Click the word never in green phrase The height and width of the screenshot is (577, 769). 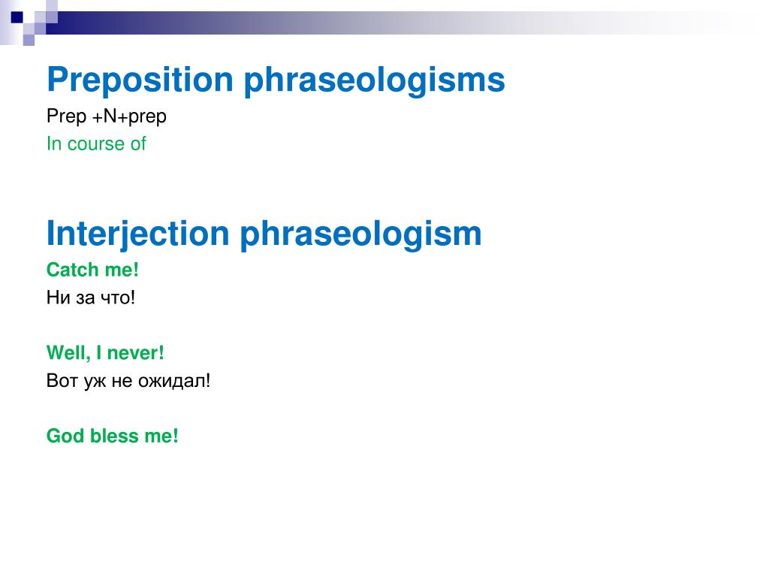(x=135, y=353)
